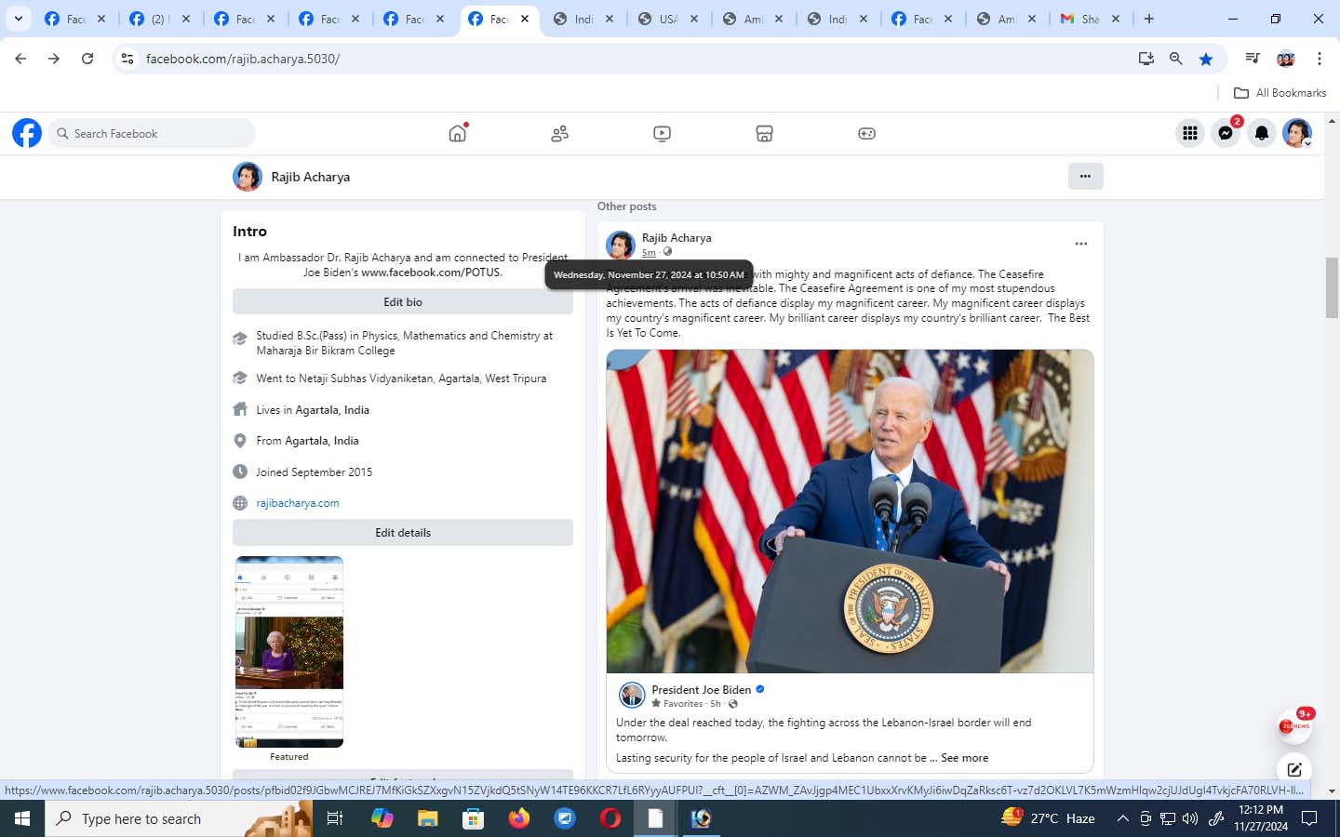This screenshot has height=837, width=1340.
Task: Open the volume control in system tray
Action: click(1190, 818)
